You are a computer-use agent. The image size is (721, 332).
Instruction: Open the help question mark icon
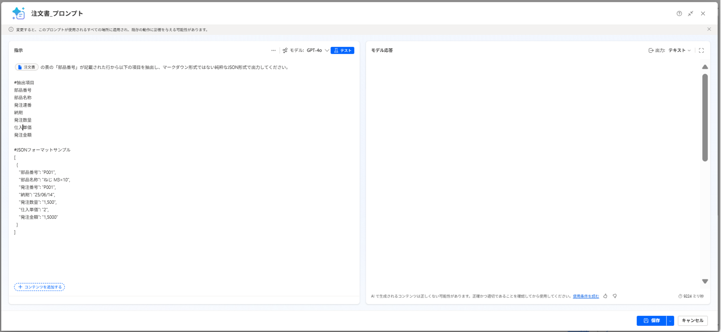pos(679,14)
